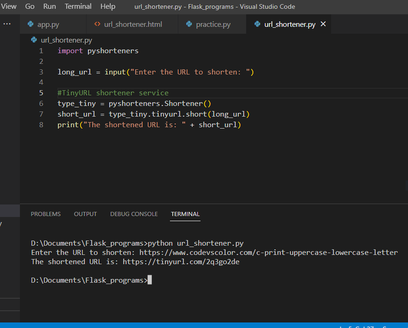Open the View menu
The height and width of the screenshot is (328, 408).
tap(8, 6)
